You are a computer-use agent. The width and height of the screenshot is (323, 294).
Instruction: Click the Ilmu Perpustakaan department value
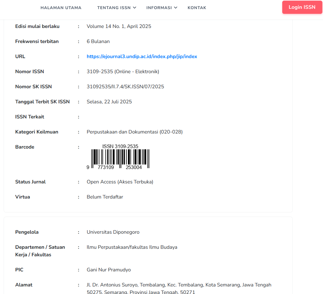click(x=132, y=247)
